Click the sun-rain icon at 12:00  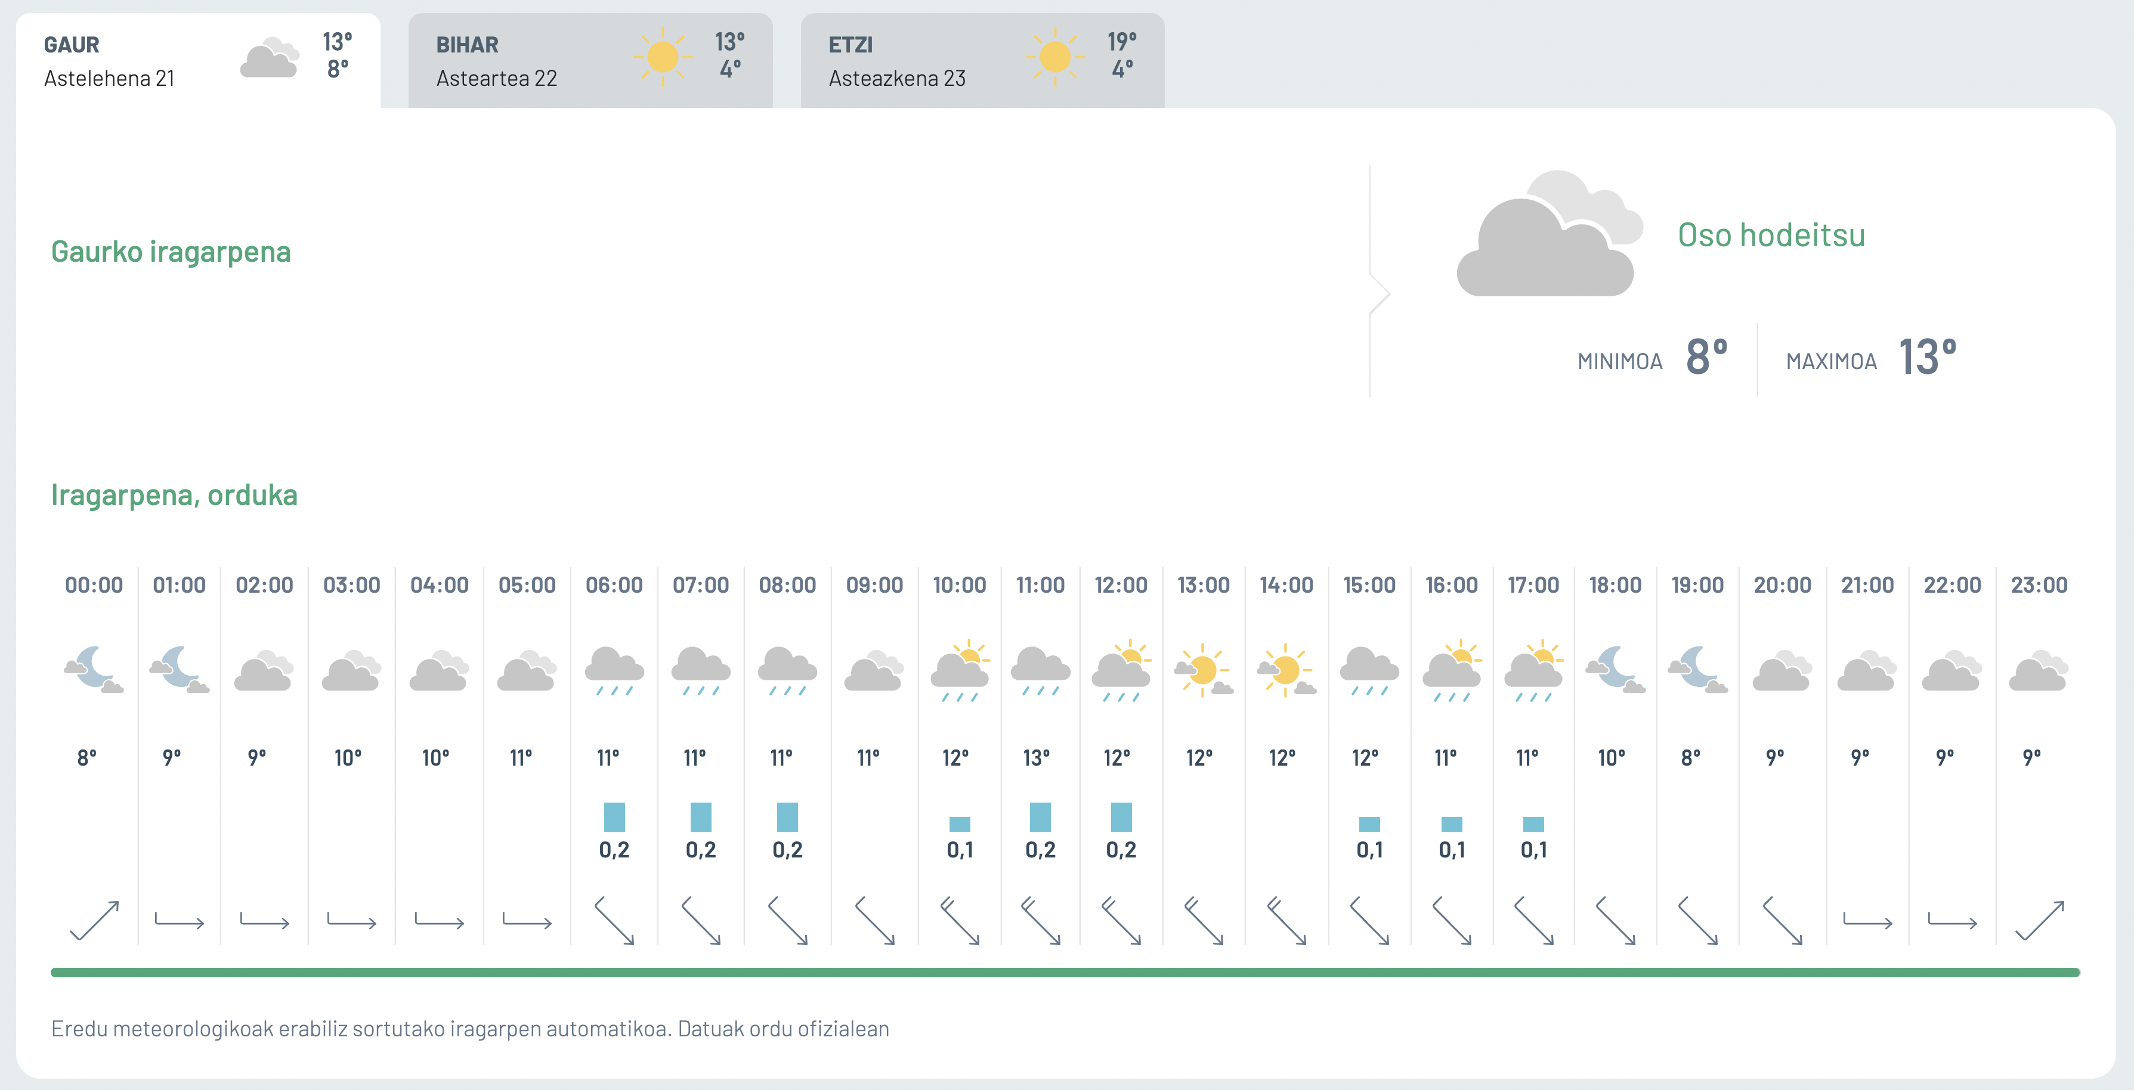click(1122, 670)
